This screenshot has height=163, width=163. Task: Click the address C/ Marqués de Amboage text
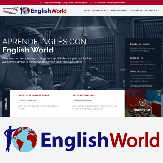[64, 3]
